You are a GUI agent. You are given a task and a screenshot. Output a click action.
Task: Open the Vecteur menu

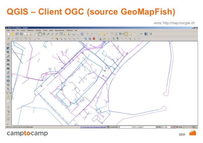tap(45, 30)
